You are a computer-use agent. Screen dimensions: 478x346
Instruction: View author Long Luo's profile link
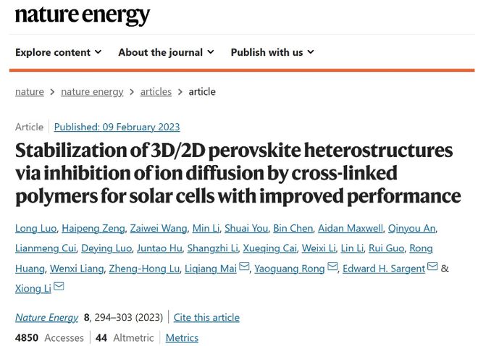pos(36,228)
